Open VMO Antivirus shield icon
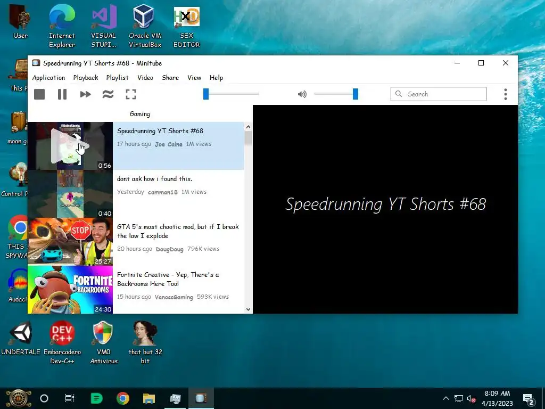The image size is (545, 409). coord(104,342)
